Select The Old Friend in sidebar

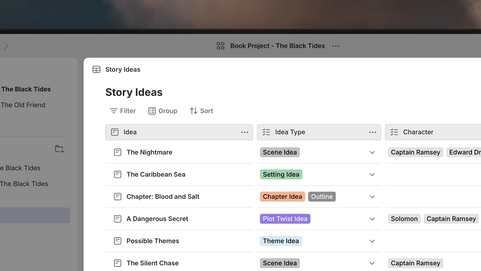pos(23,105)
